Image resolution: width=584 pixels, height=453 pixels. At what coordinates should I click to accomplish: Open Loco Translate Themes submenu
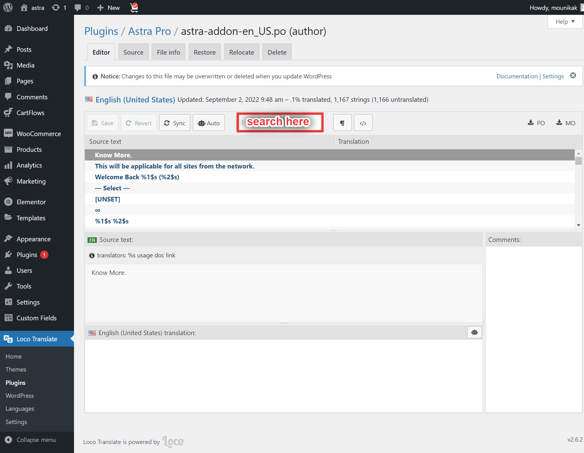(16, 369)
